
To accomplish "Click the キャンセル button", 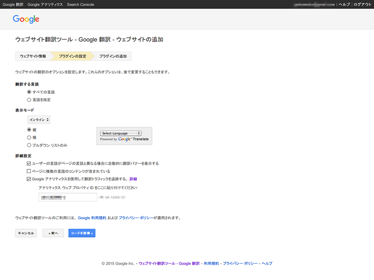I will [26, 233].
